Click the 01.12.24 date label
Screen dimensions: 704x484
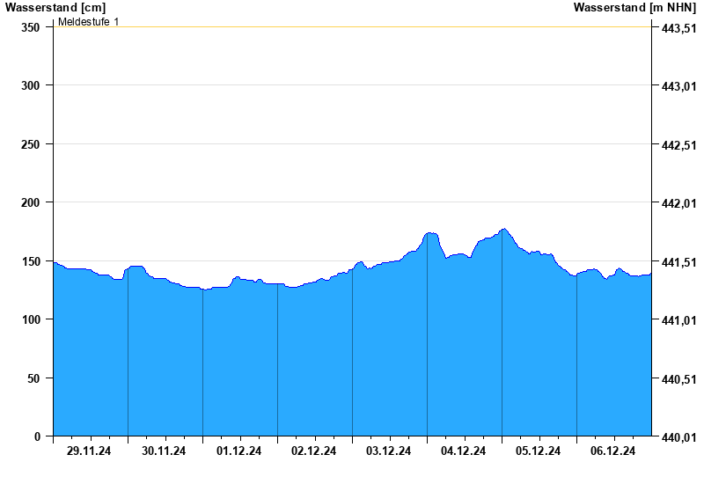point(239,451)
